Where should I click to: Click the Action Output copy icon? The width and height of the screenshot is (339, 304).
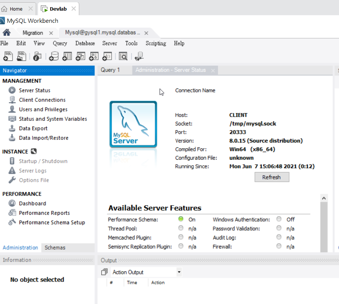pos(104,272)
